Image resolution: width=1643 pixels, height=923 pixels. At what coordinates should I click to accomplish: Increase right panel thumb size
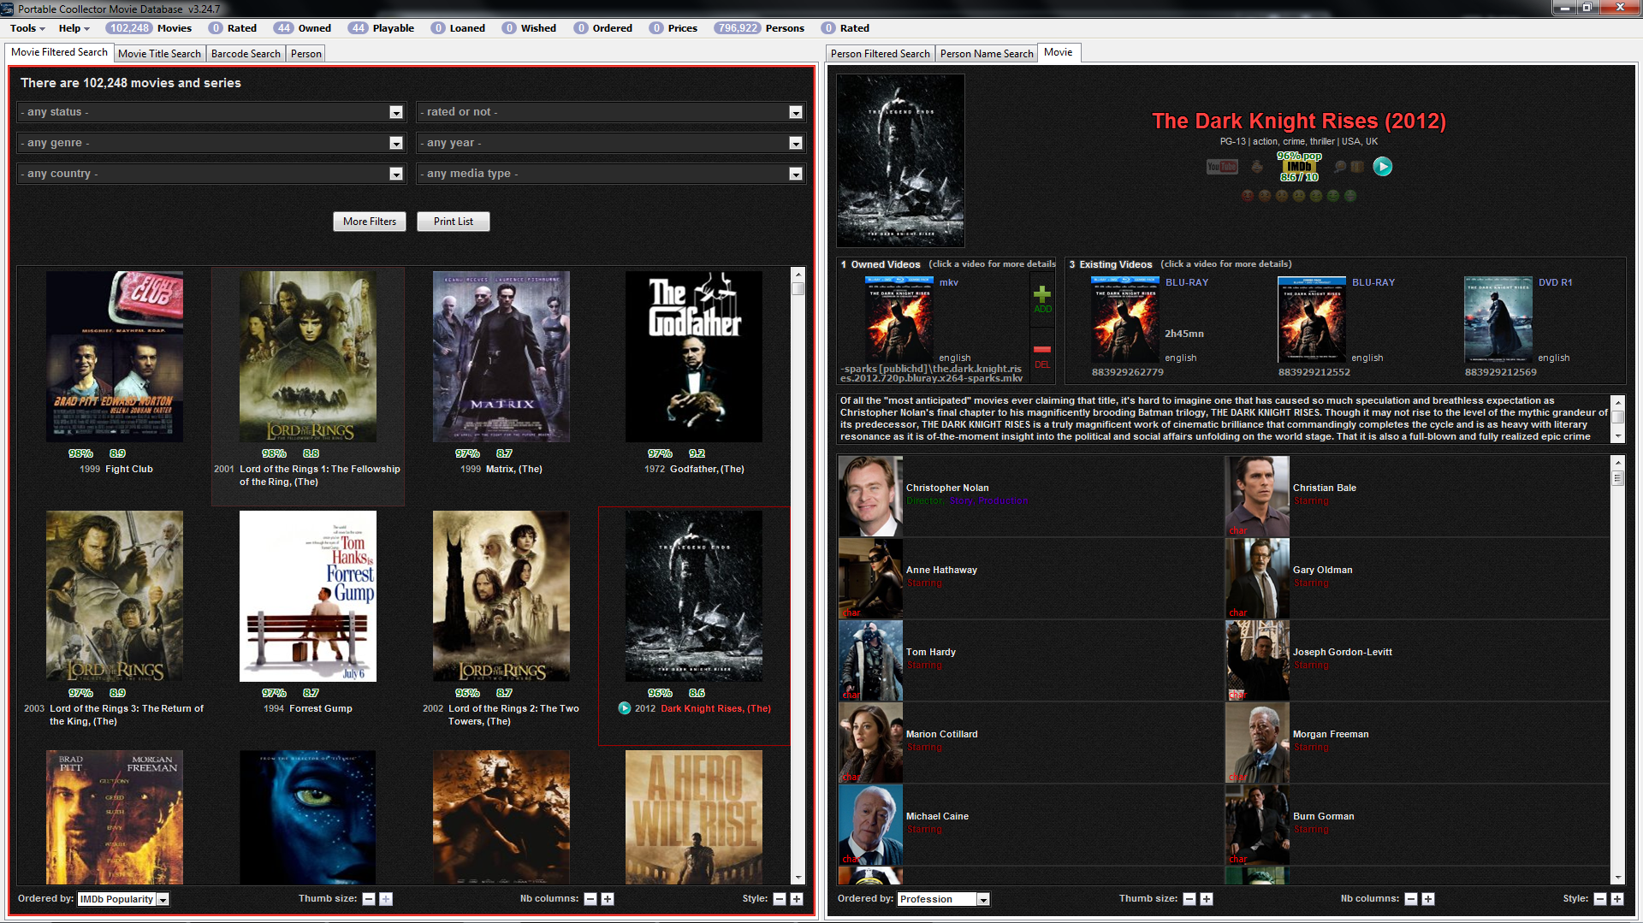[1207, 899]
